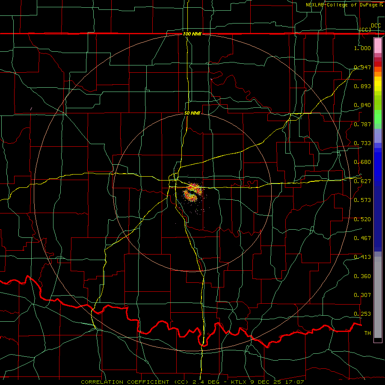Click the 50 NMI range ring label
The image size is (385, 385).
192,113
